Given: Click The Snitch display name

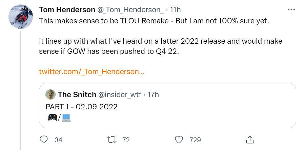Looking at the screenshot, I should coord(77,94).
